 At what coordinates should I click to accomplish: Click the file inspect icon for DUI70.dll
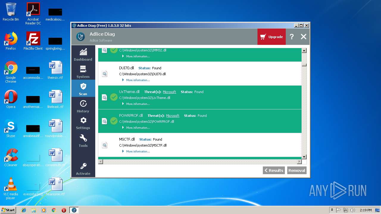(104, 73)
